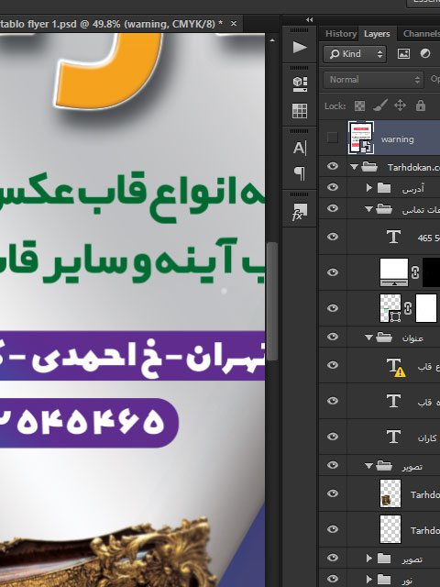Click the lock position move icon
This screenshot has width=440, height=587.
click(400, 105)
